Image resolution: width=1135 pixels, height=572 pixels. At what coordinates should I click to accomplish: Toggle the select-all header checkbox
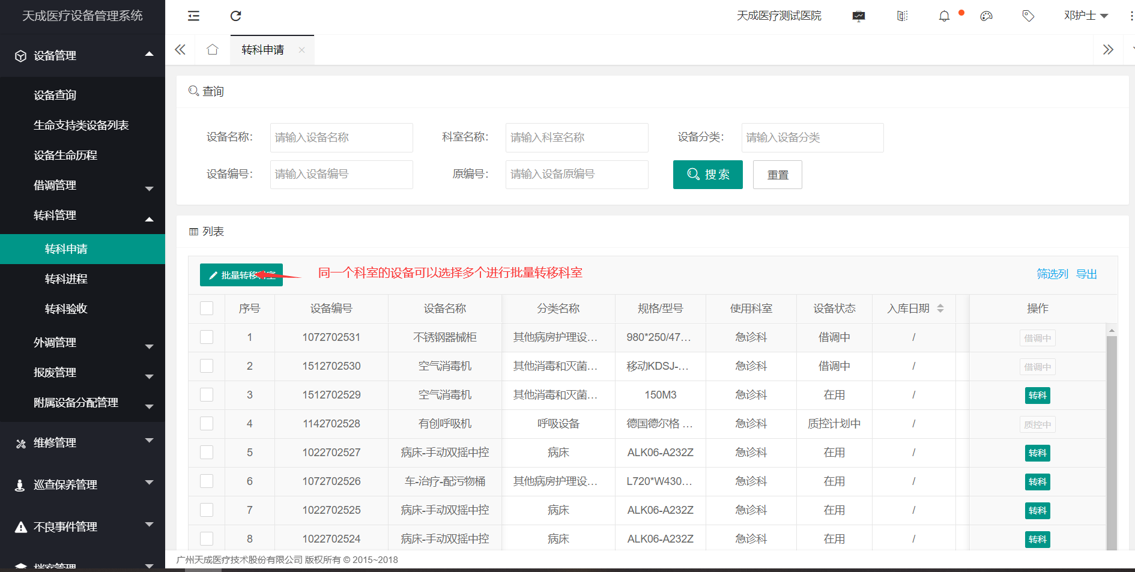tap(207, 309)
